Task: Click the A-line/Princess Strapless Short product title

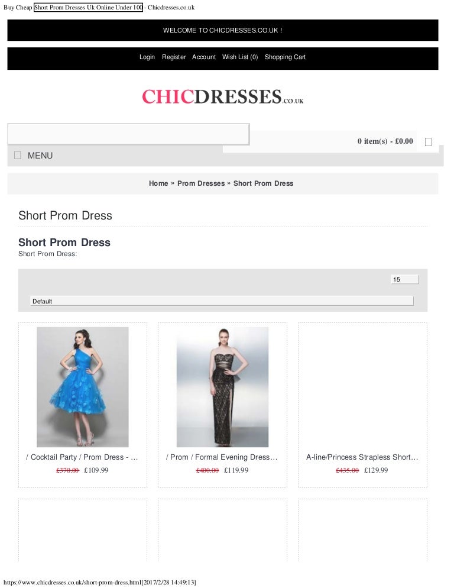Action: click(x=362, y=457)
